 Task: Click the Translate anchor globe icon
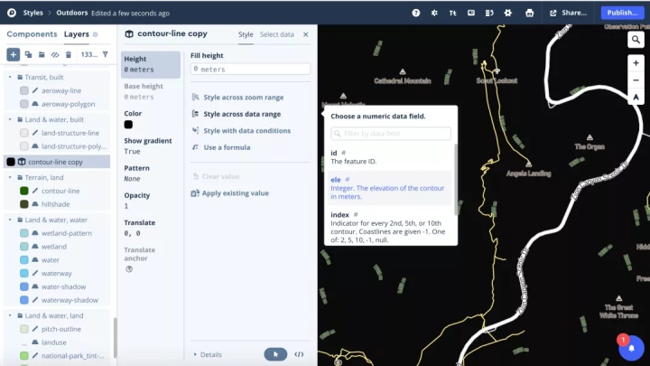coord(129,269)
